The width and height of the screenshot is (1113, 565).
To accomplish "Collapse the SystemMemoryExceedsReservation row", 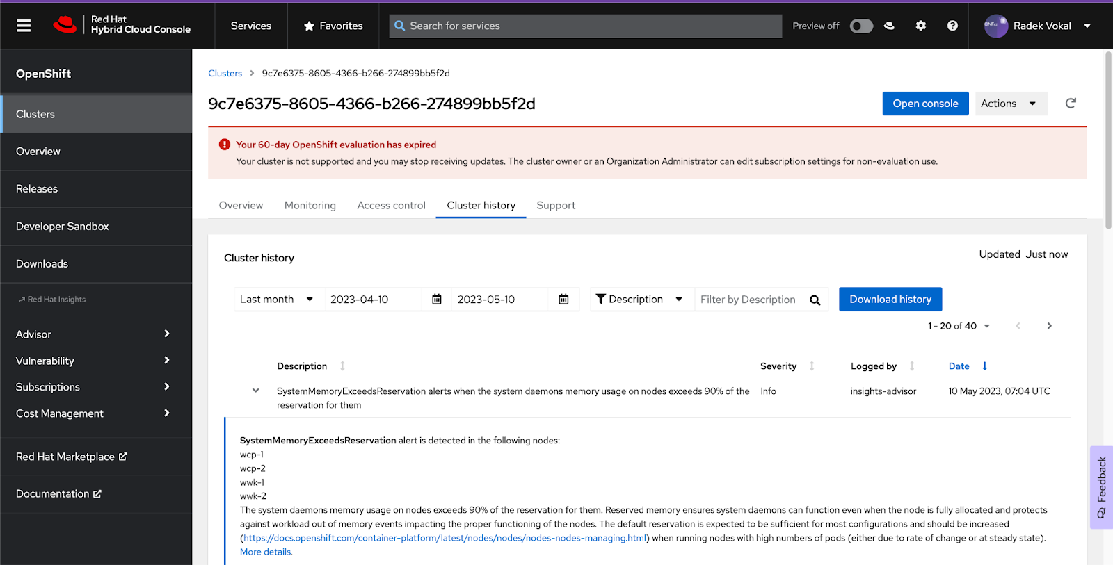I will tap(255, 391).
